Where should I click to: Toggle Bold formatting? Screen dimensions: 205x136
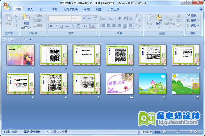coord(51,26)
